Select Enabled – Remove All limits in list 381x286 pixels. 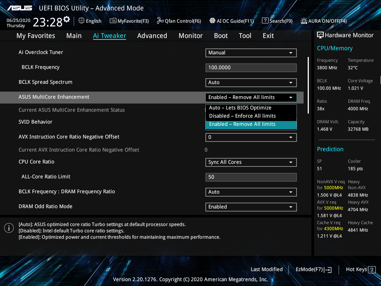coord(251,124)
